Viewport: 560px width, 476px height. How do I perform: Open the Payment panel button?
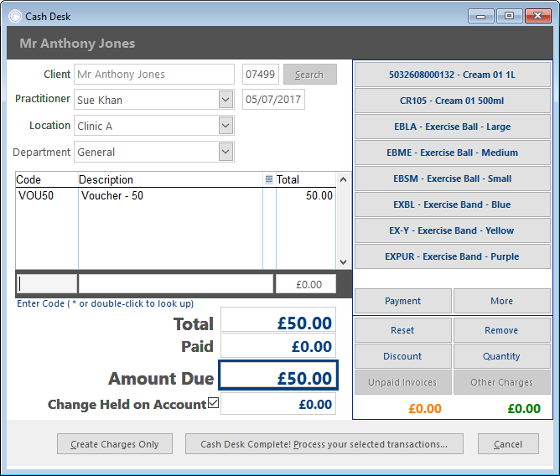(x=403, y=301)
